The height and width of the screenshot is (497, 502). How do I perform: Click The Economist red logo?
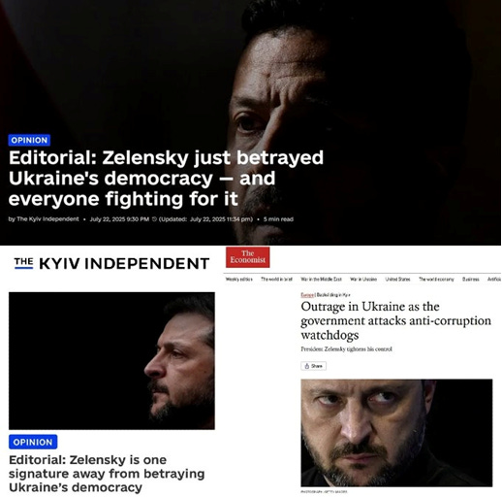(x=248, y=257)
